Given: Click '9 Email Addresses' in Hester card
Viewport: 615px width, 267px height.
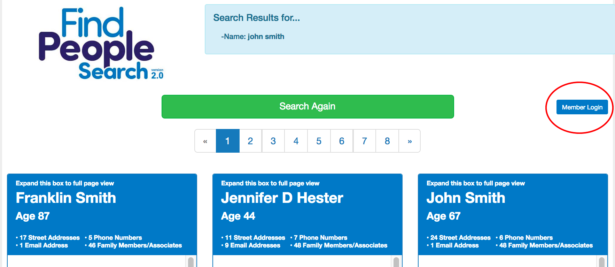Looking at the screenshot, I should coord(252,245).
